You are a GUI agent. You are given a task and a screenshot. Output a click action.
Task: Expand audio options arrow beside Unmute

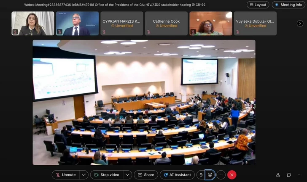(x=84, y=175)
